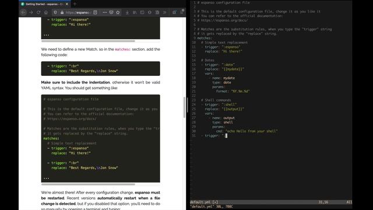Go back with the browser back arrow

point(23,12)
